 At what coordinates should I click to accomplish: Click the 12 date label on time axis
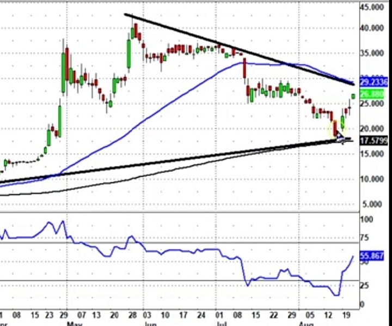coord(328,315)
